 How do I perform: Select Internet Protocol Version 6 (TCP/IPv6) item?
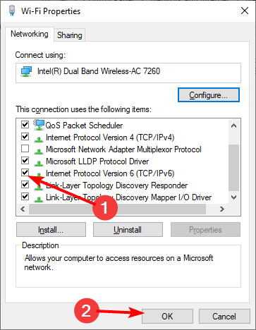pos(110,173)
